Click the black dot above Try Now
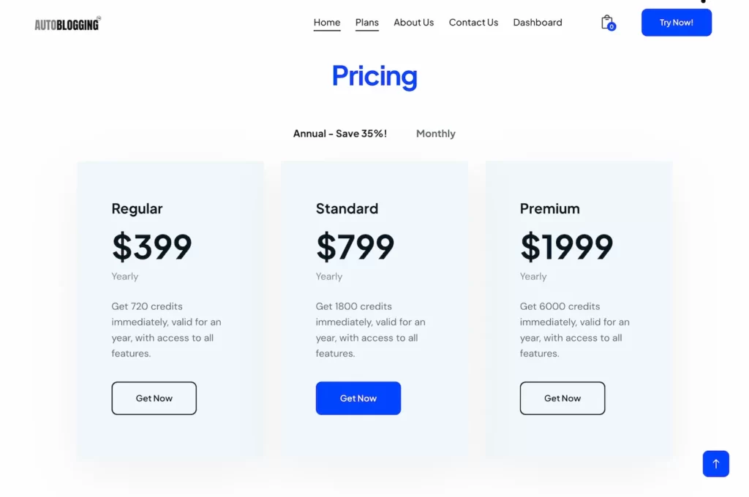The image size is (749, 497). pos(703,2)
